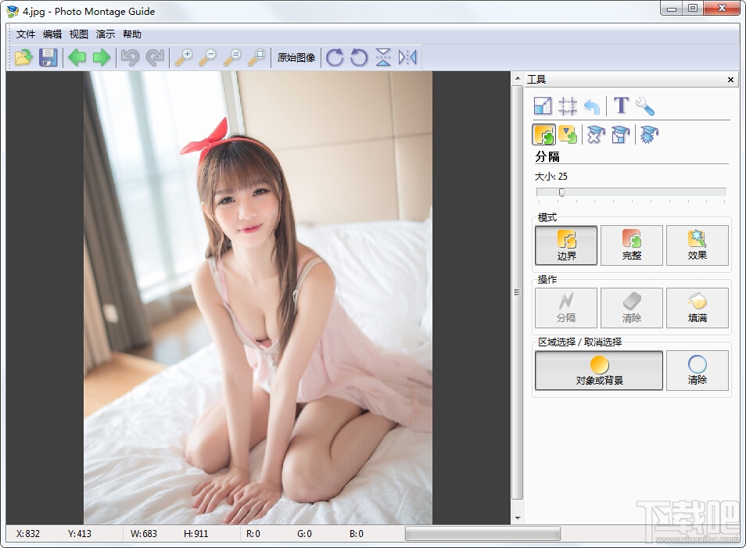Select the crop tool in the tools panel
Image resolution: width=746 pixels, height=548 pixels.
pos(568,106)
